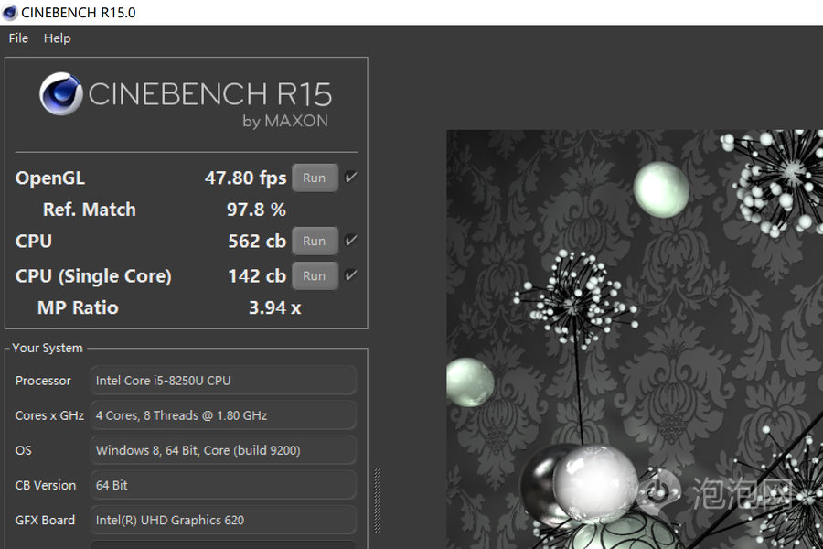Click the MP Ratio 3.94 x value
823x549 pixels.
pyautogui.click(x=274, y=308)
